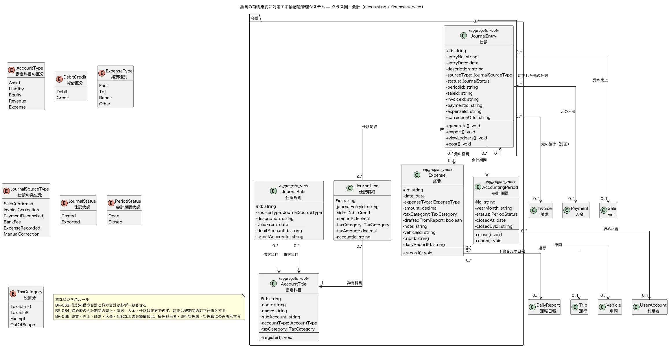Image resolution: width=669 pixels, height=347 pixels.
Task: Click the +record(): void method
Action: pos(417,253)
